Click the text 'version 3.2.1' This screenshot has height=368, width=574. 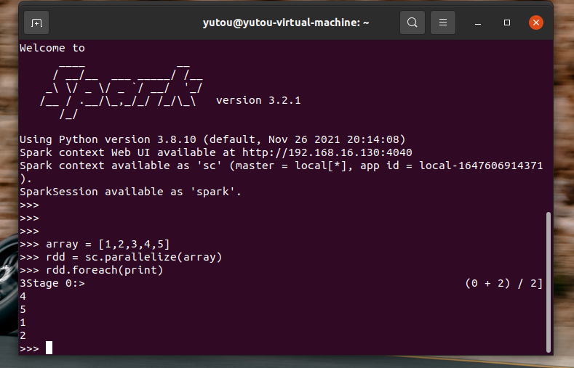pos(258,100)
